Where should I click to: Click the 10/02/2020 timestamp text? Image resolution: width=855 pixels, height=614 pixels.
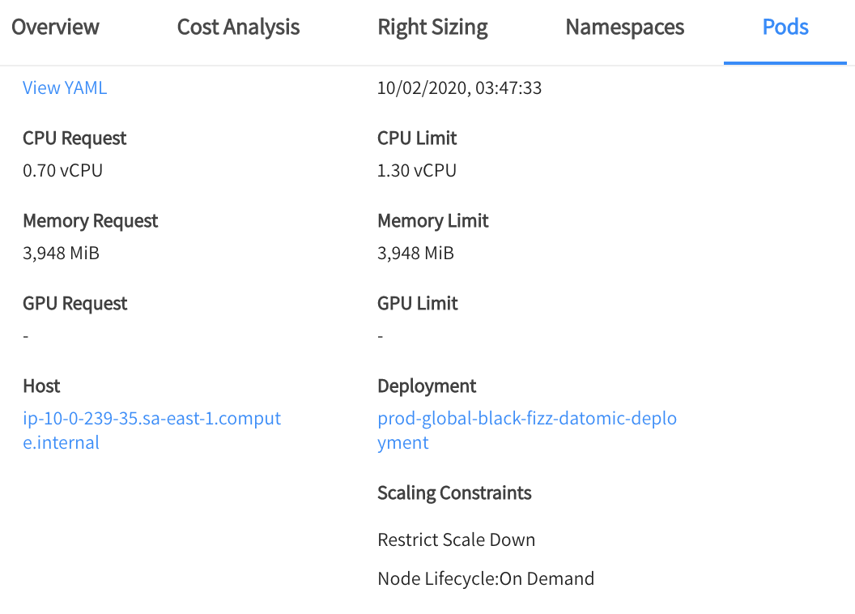(x=459, y=88)
